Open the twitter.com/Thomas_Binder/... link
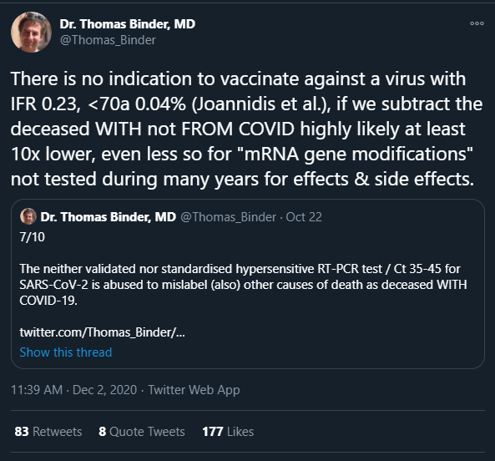 pyautogui.click(x=103, y=332)
